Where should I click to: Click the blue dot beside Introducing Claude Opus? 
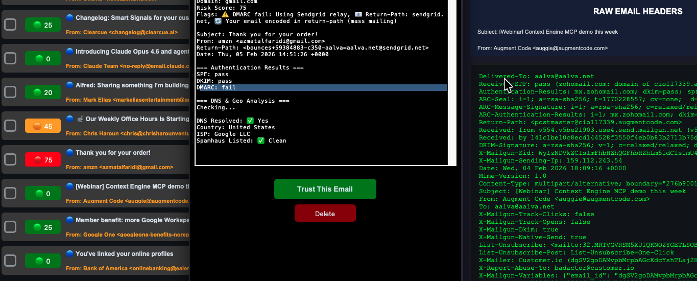coord(70,52)
